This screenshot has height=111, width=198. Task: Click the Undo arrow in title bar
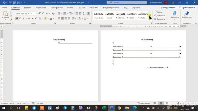(4, 2)
